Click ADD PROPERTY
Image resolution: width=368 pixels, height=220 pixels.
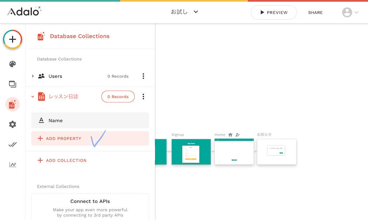tap(90, 139)
